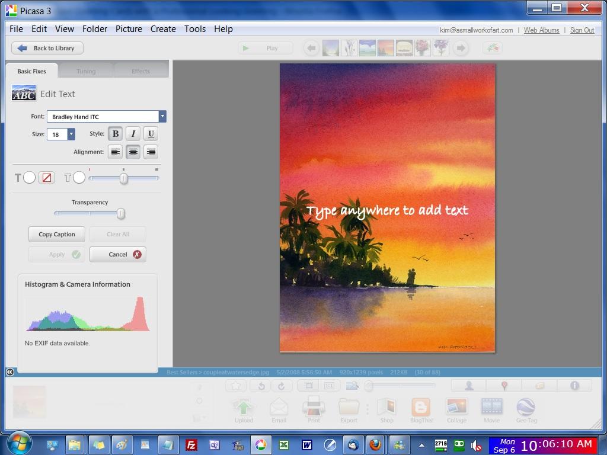
Task: Open Microsoft Word from the taskbar
Action: point(307,445)
